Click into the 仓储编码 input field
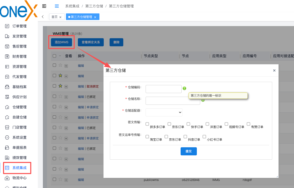This screenshot has height=188, width=294. (164, 89)
